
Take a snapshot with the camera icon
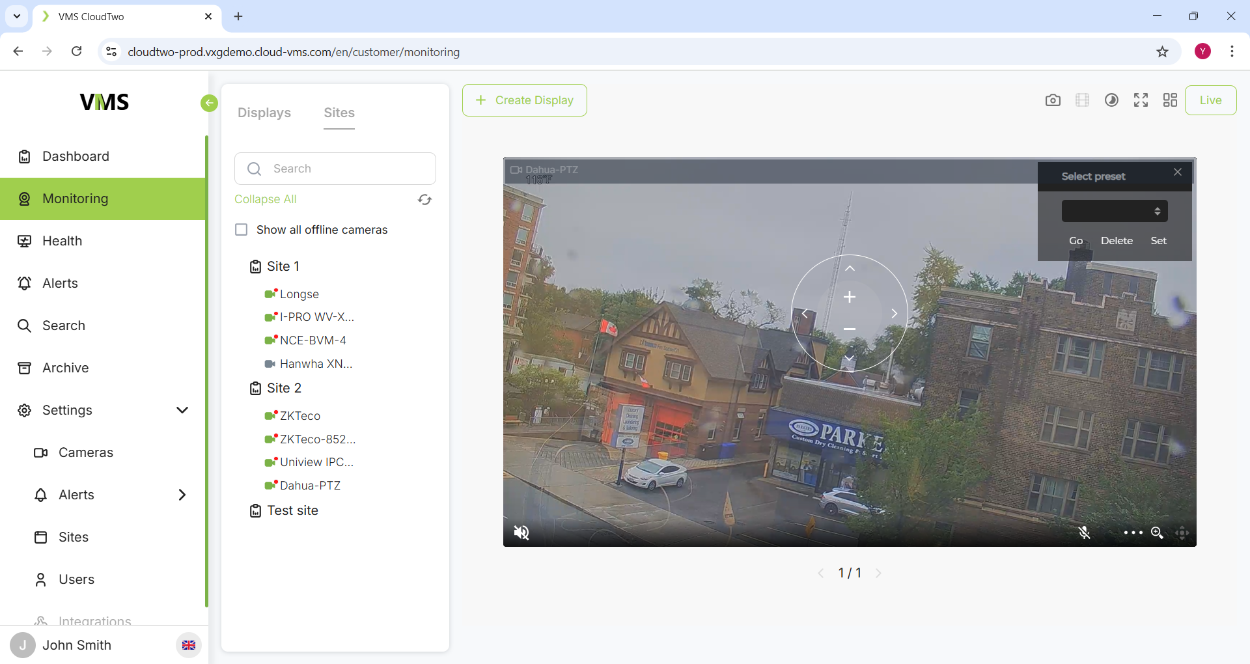click(x=1053, y=100)
